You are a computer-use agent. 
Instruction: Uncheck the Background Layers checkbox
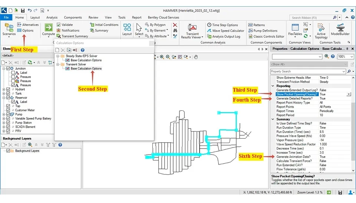[x=9, y=151]
